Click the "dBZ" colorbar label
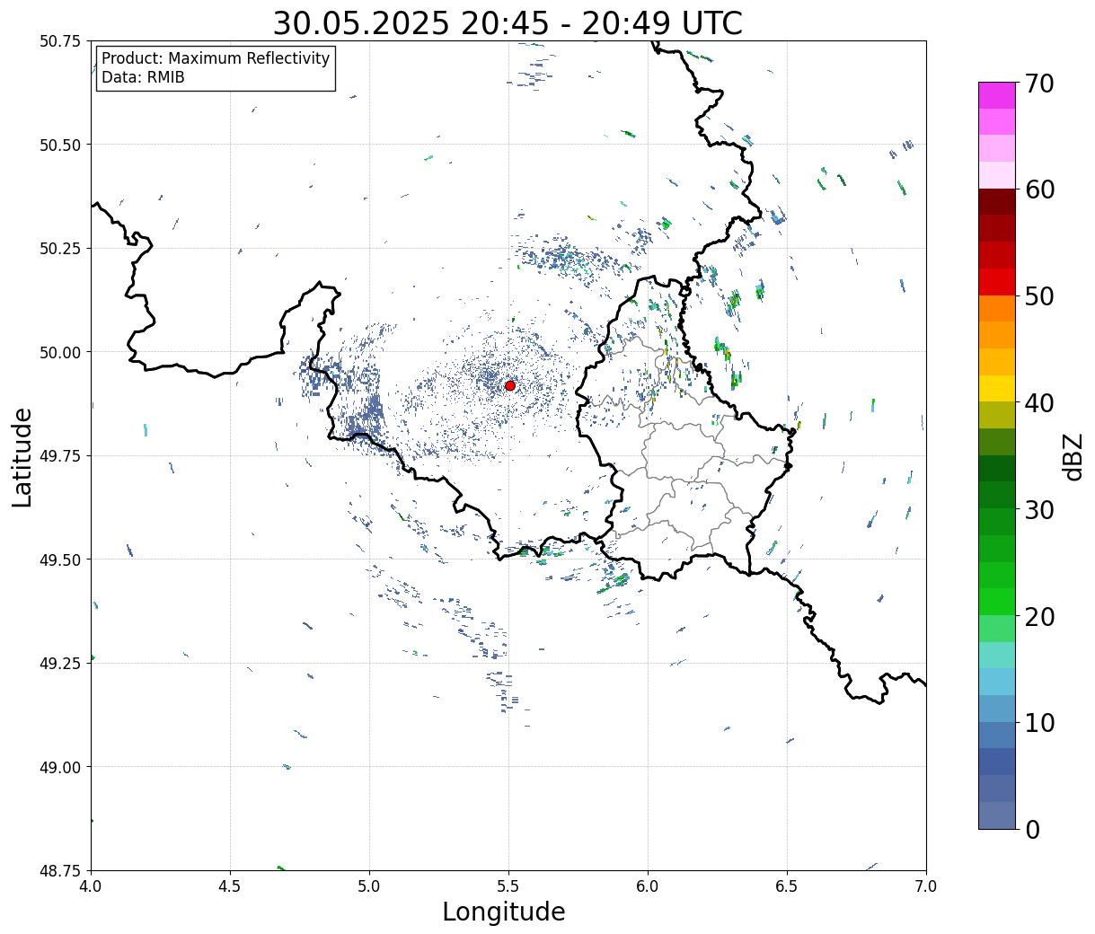Image resolution: width=1095 pixels, height=934 pixels. (x=1073, y=456)
